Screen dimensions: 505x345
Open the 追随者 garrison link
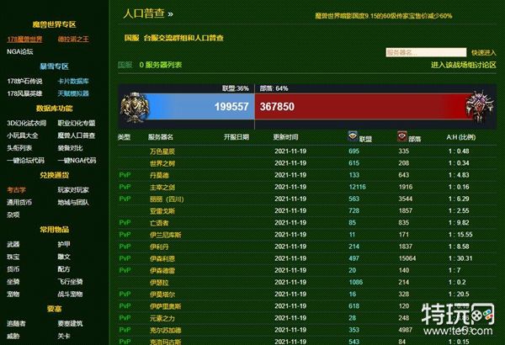16,324
